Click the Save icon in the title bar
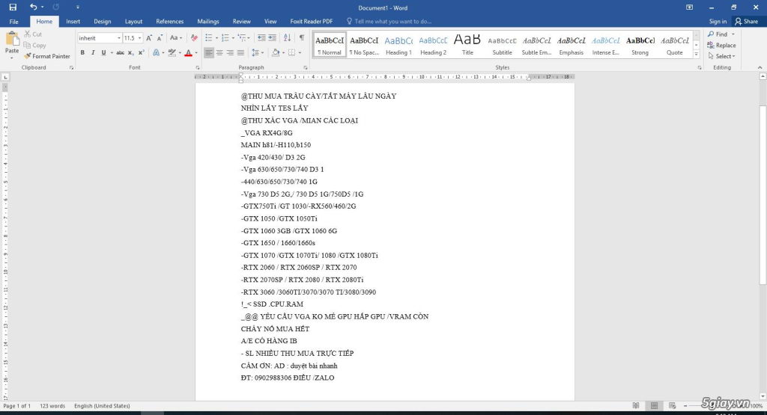 pos(13,7)
